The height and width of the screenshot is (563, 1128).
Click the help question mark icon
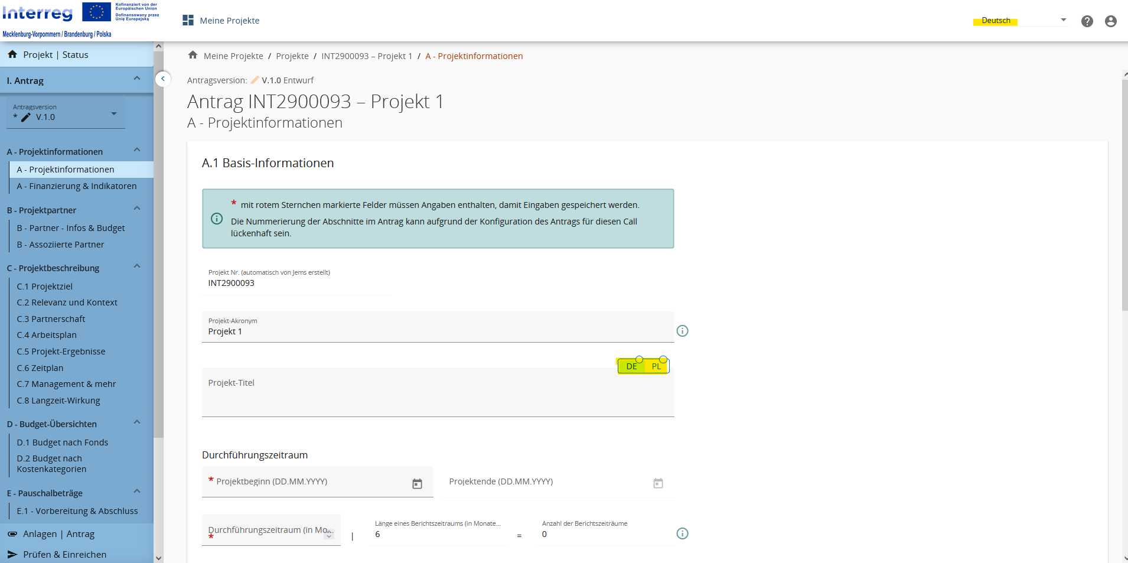coord(1087,21)
